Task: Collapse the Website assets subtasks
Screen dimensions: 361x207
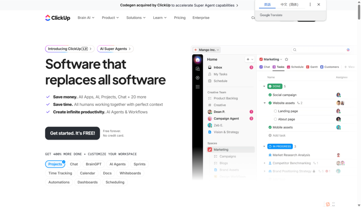Action: pos(264,103)
